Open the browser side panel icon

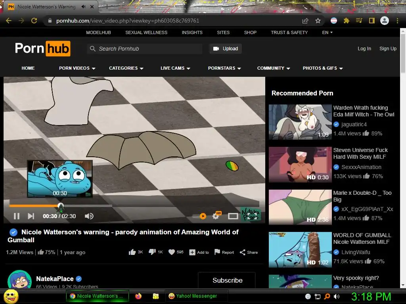coord(372,21)
